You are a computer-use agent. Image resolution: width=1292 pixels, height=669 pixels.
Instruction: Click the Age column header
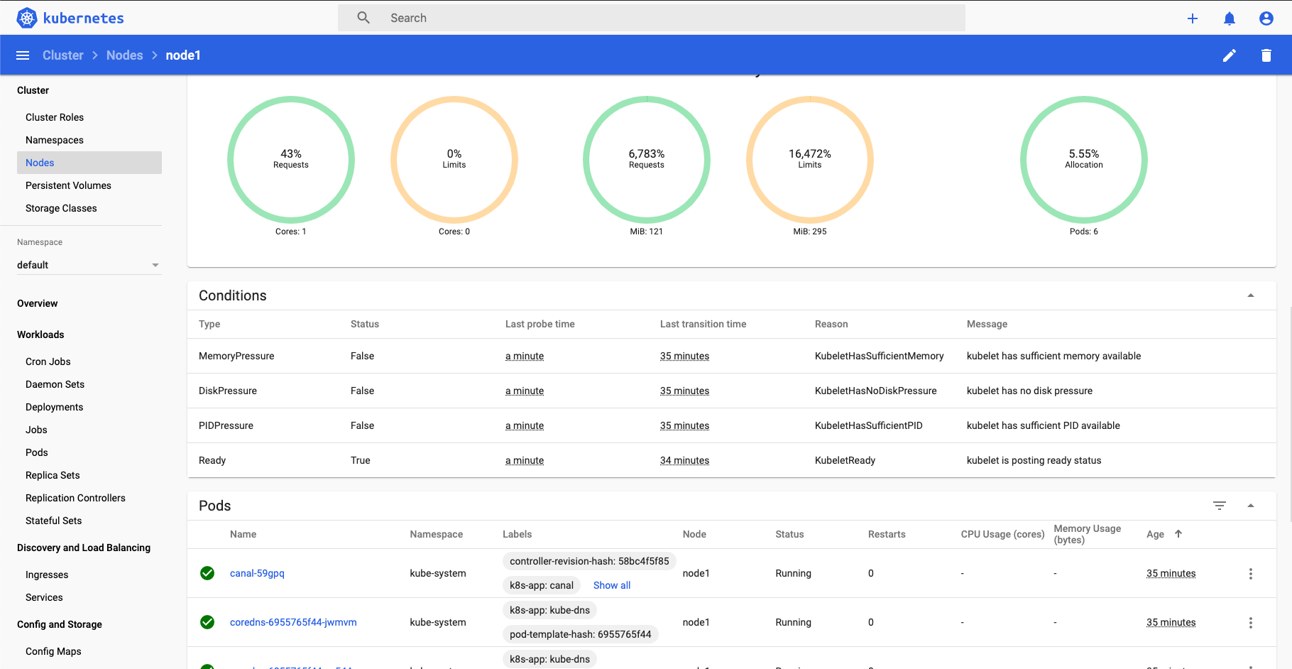[1155, 534]
